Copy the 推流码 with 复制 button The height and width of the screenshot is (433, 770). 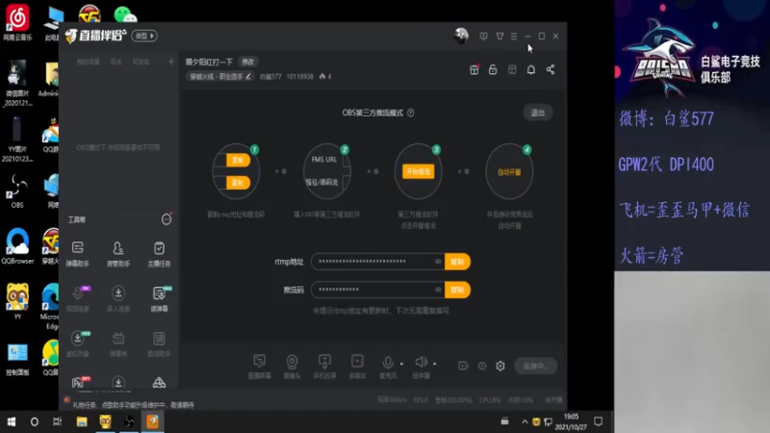click(457, 290)
